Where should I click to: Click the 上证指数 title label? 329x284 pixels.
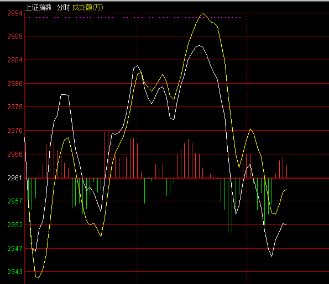click(38, 8)
